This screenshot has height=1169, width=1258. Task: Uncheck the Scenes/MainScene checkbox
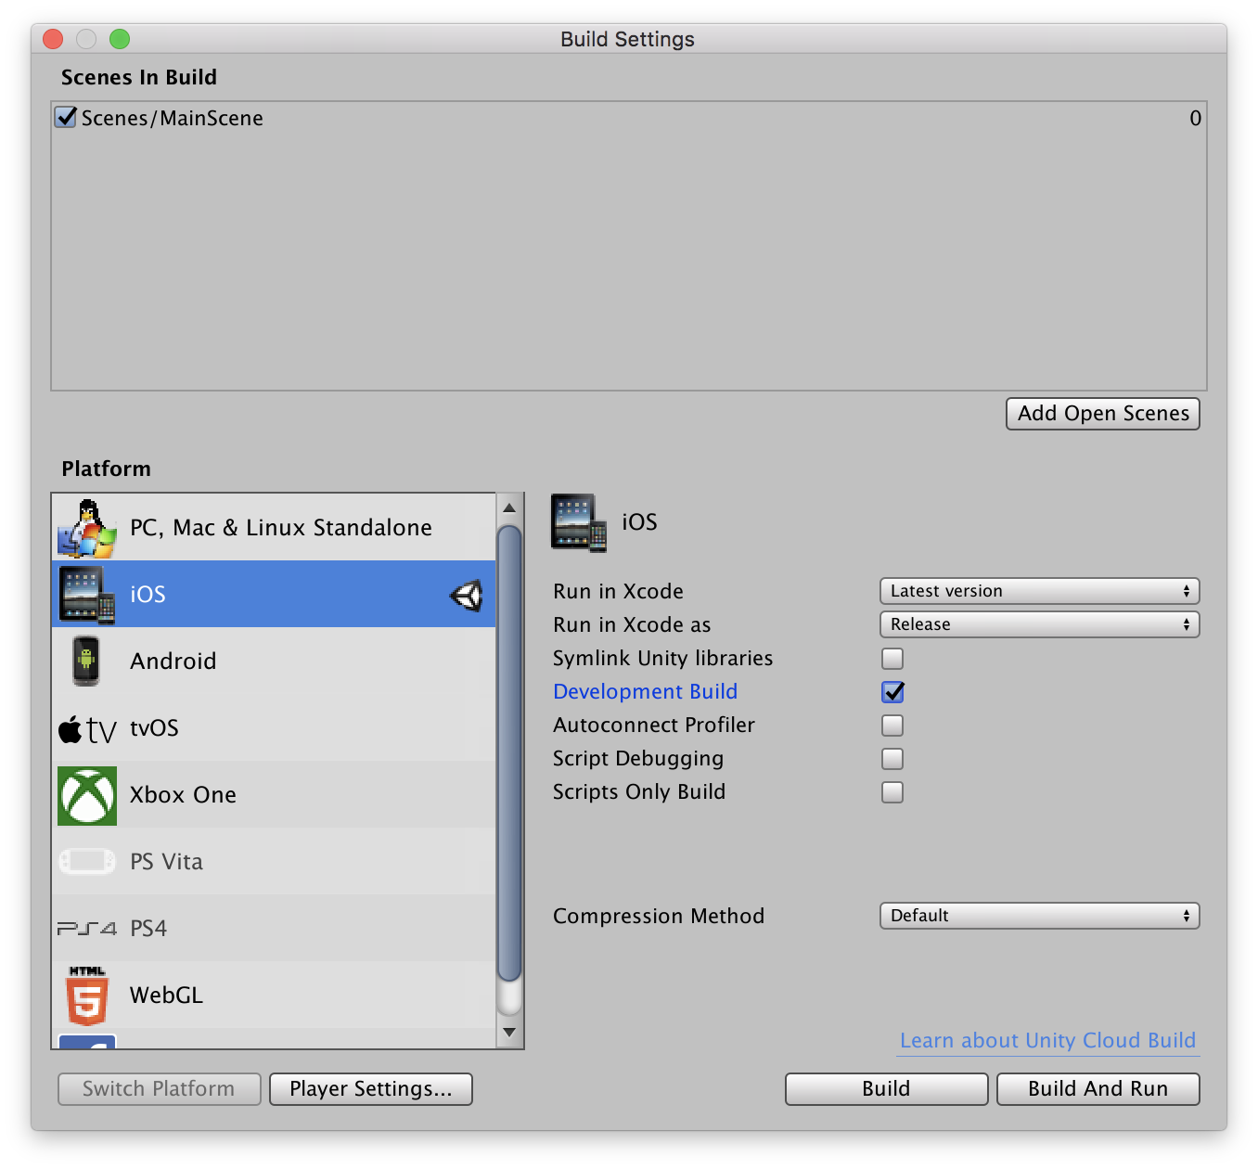pyautogui.click(x=65, y=117)
